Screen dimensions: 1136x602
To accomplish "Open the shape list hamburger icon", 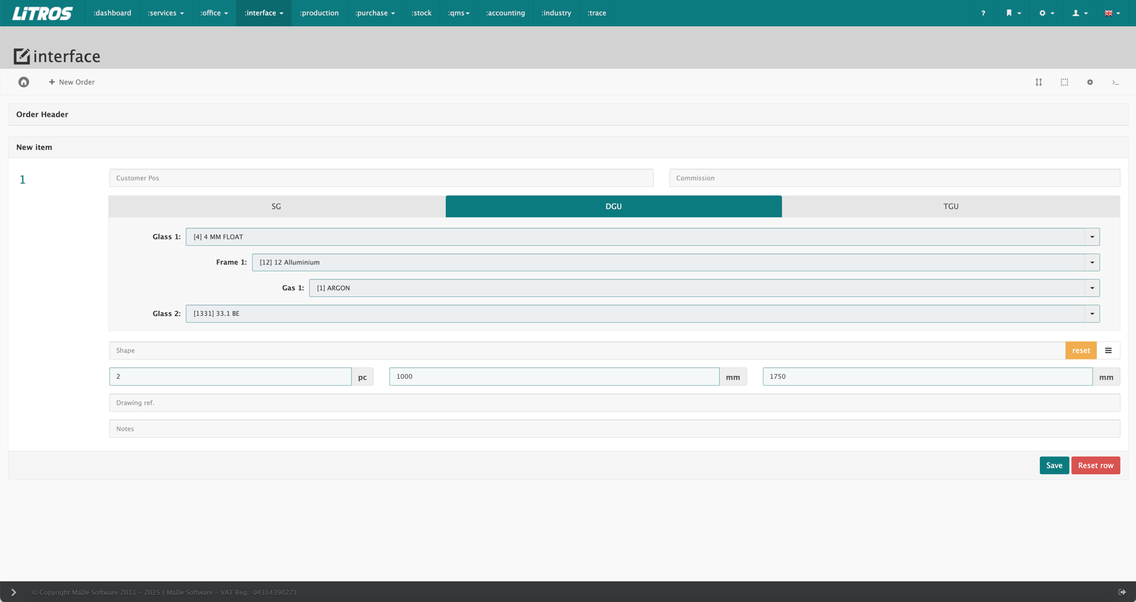I will click(x=1108, y=350).
